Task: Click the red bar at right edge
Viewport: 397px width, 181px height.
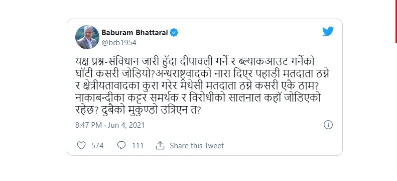Action: coord(396,22)
